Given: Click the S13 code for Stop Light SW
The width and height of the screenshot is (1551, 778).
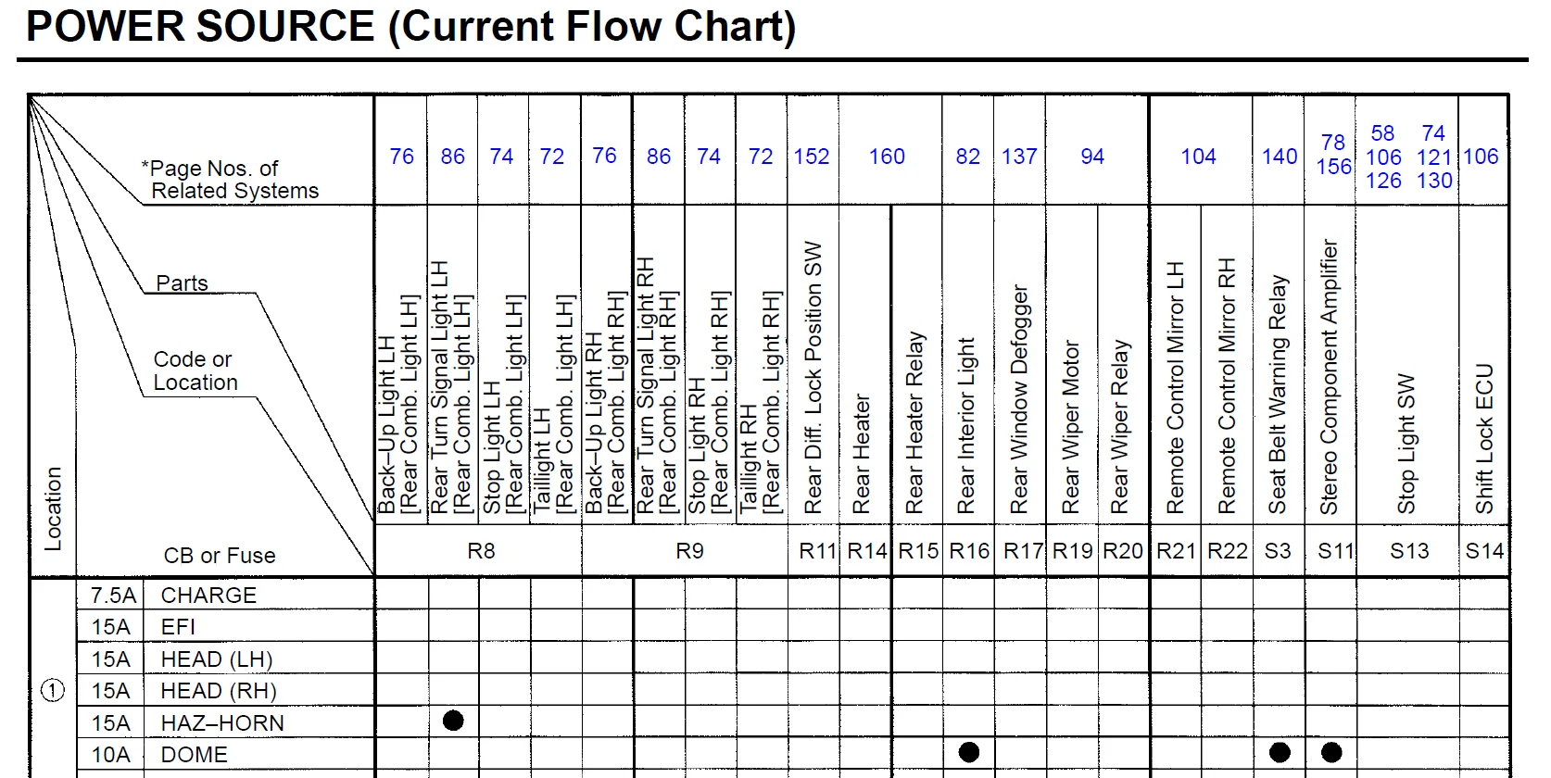Looking at the screenshot, I should (x=1408, y=551).
